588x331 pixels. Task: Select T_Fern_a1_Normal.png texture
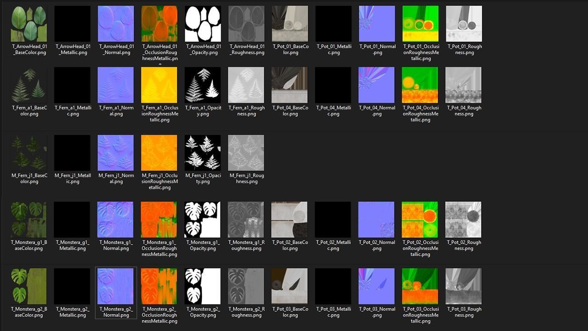coord(116,85)
